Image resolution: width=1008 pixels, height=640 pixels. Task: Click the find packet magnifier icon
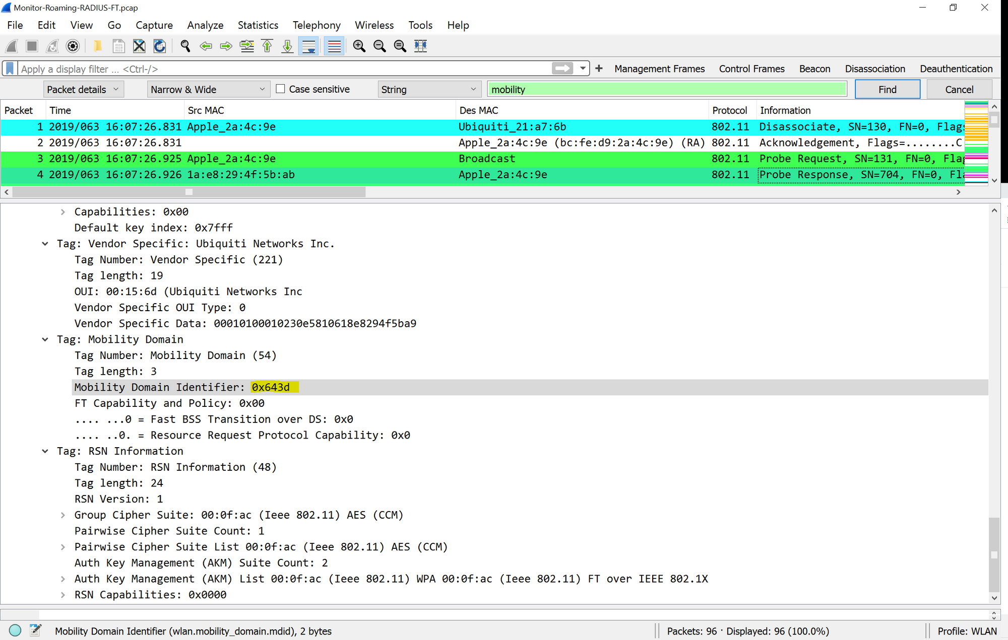tap(185, 46)
